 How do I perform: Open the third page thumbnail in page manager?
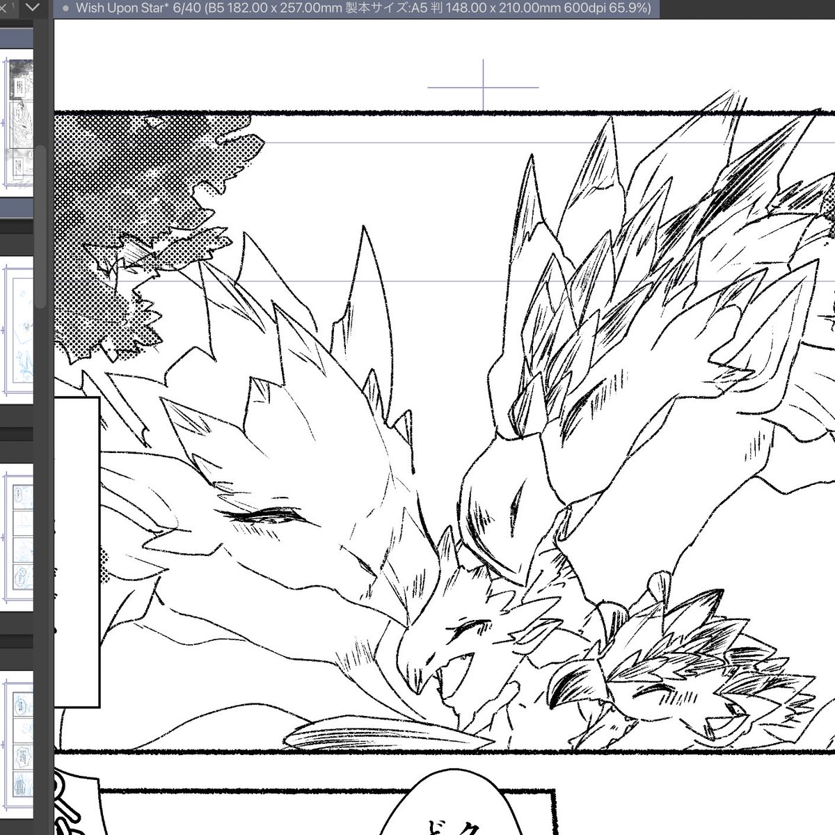click(17, 536)
